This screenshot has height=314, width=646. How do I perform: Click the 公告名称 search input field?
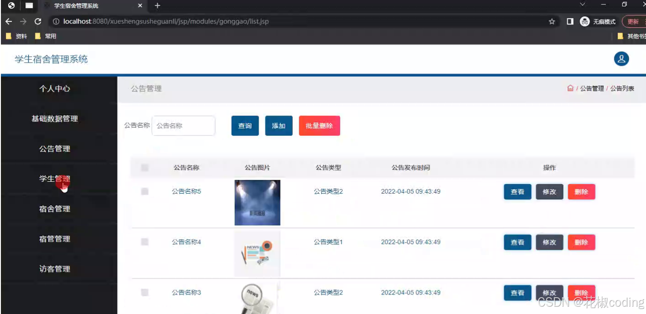183,126
